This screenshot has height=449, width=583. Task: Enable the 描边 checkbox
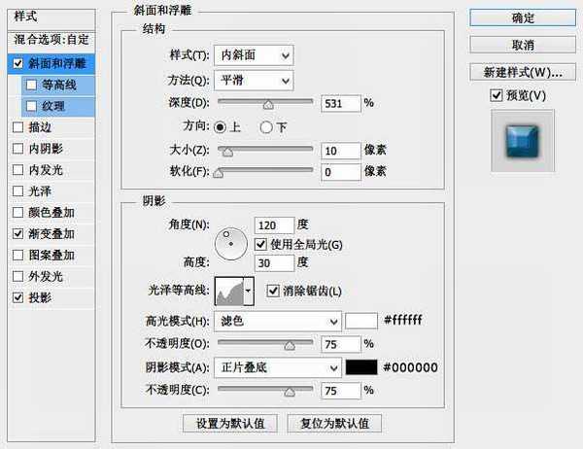[x=18, y=126]
